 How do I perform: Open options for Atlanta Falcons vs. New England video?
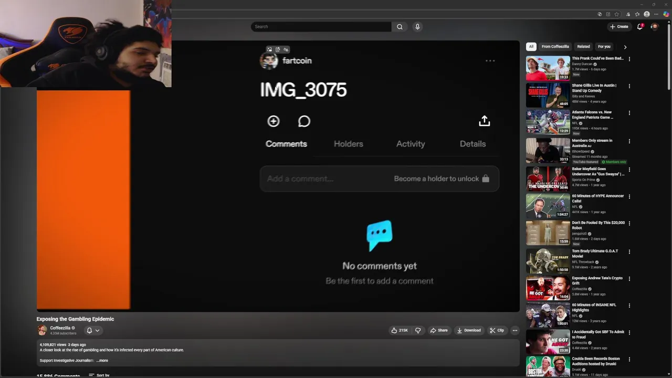click(x=629, y=113)
